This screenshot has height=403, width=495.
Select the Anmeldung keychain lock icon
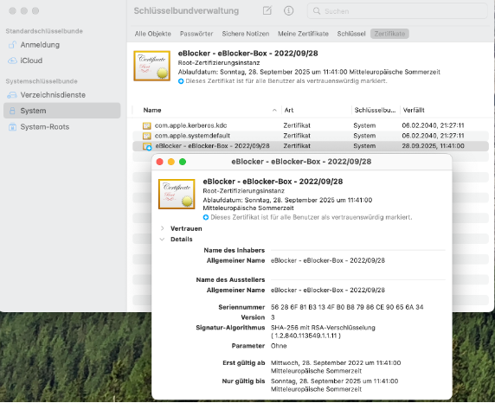12,45
